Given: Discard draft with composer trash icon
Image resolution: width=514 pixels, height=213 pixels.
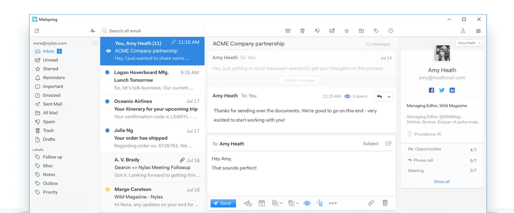Looking at the screenshot, I should (x=385, y=203).
